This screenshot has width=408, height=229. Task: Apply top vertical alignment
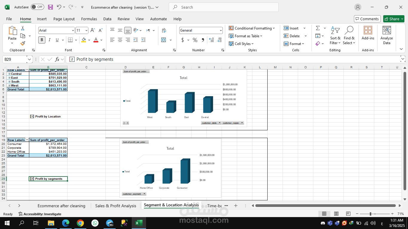coord(112,30)
